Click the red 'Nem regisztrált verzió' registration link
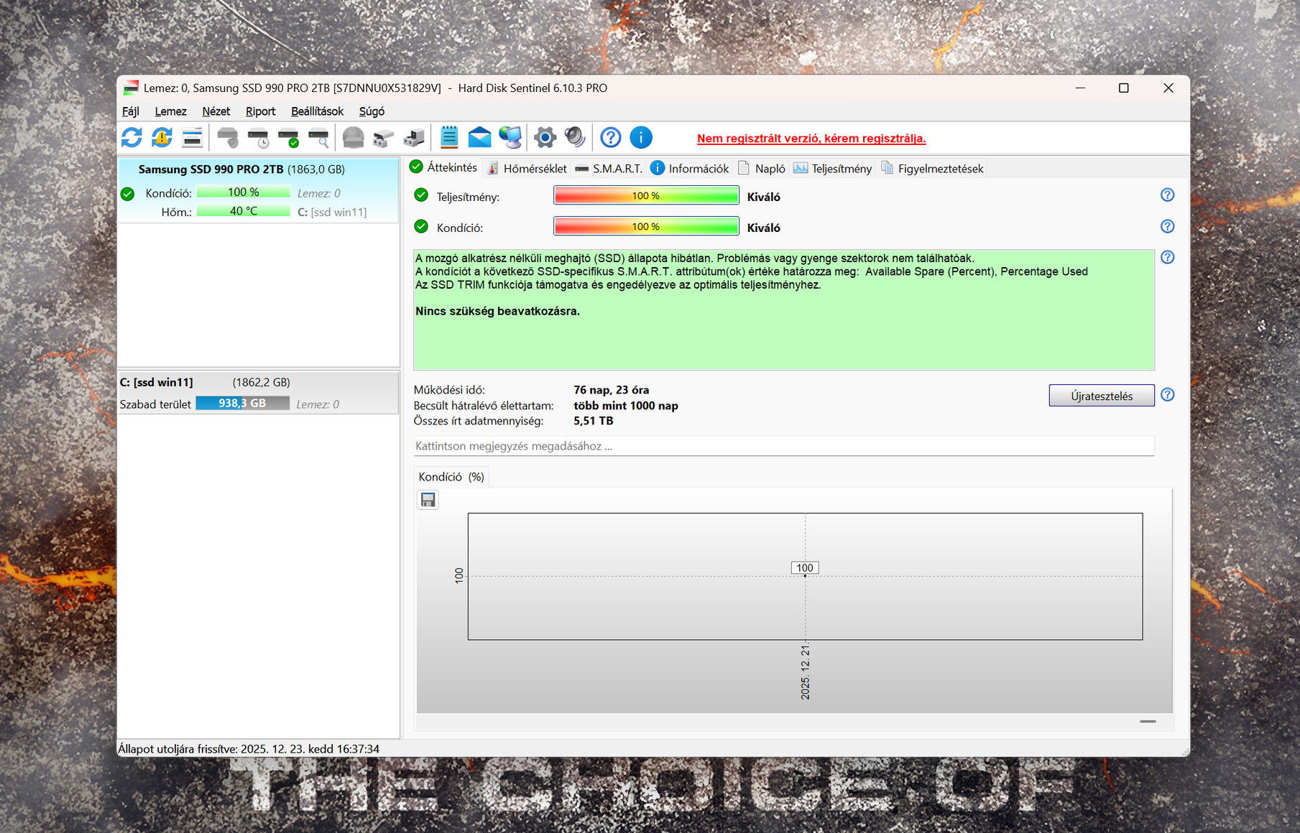The image size is (1300, 833). [x=811, y=139]
